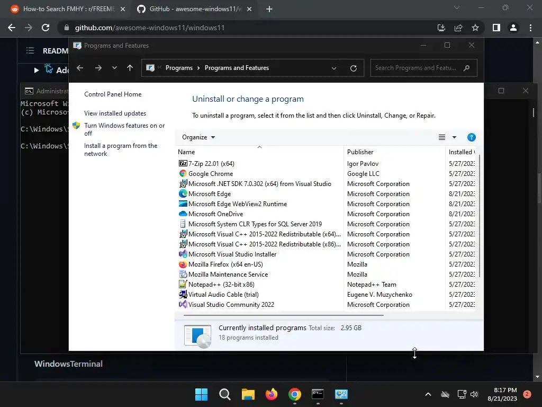Viewport: 542px width, 407px height.
Task: Expand the address bar history dropdown
Action: pyautogui.click(x=334, y=68)
